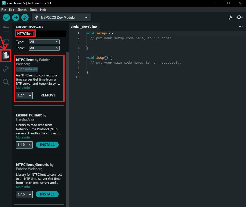Click the Upload arrow button
Viewport: 246px width, 207px height.
click(x=16, y=17)
